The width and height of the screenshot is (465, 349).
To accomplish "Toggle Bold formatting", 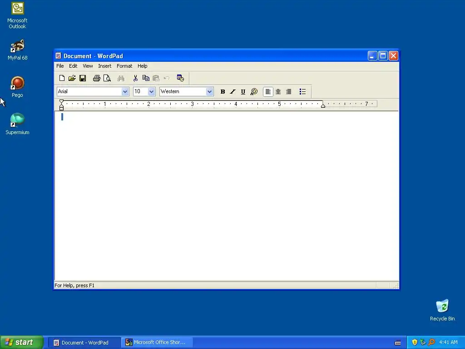I will [x=223, y=92].
